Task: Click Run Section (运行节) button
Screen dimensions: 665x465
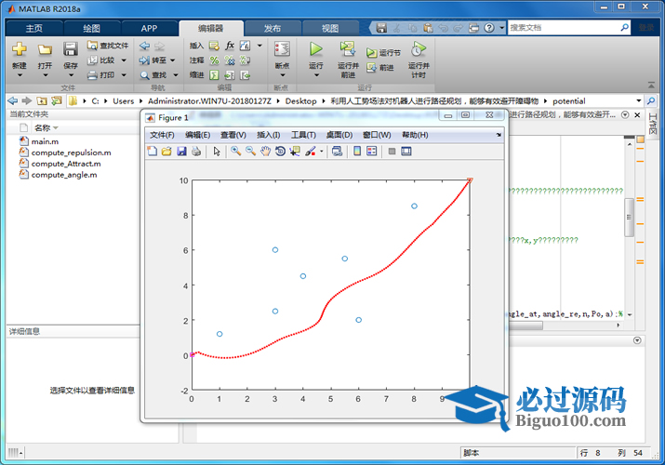Action: click(383, 53)
